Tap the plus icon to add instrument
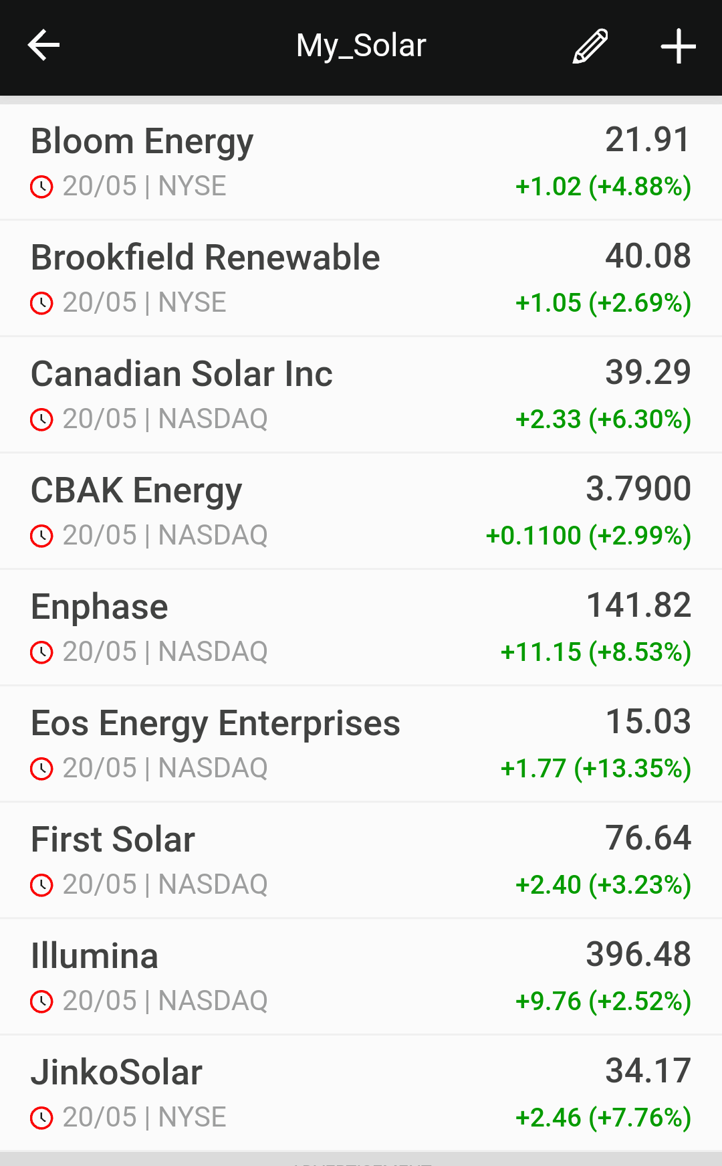 click(678, 46)
